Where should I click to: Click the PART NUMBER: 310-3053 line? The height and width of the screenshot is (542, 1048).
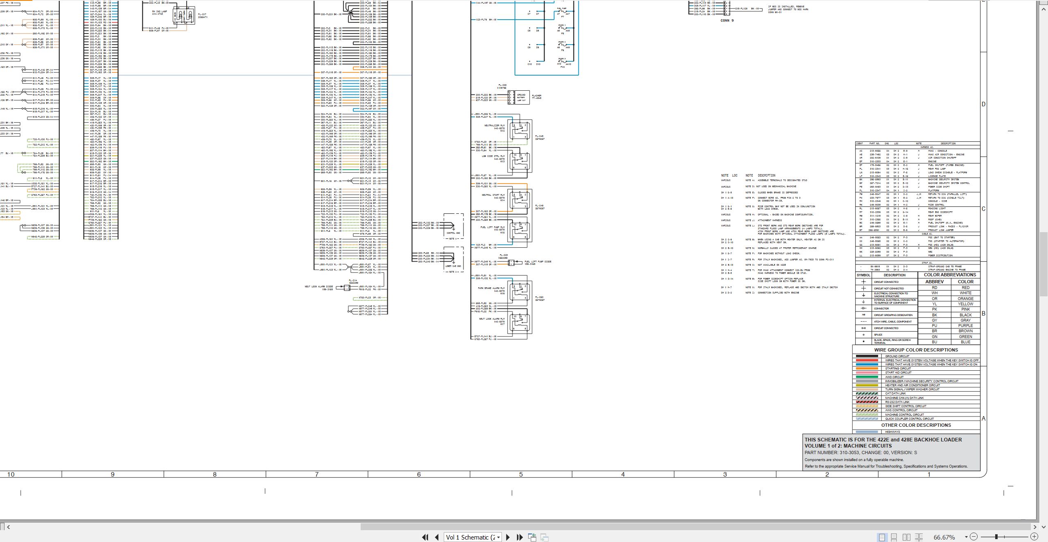coord(861,452)
